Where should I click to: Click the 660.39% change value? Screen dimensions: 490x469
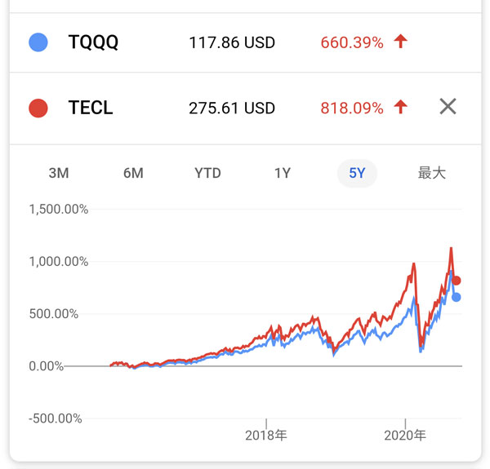pyautogui.click(x=352, y=42)
